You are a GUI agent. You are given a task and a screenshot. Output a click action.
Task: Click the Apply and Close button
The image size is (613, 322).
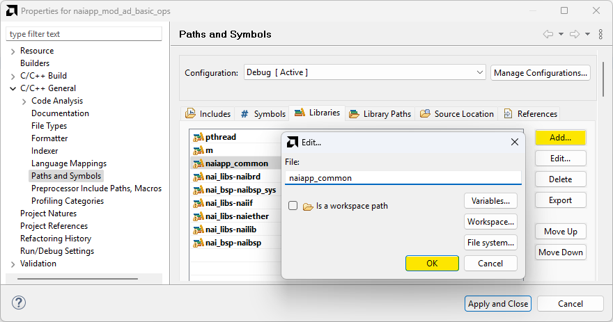click(x=497, y=303)
